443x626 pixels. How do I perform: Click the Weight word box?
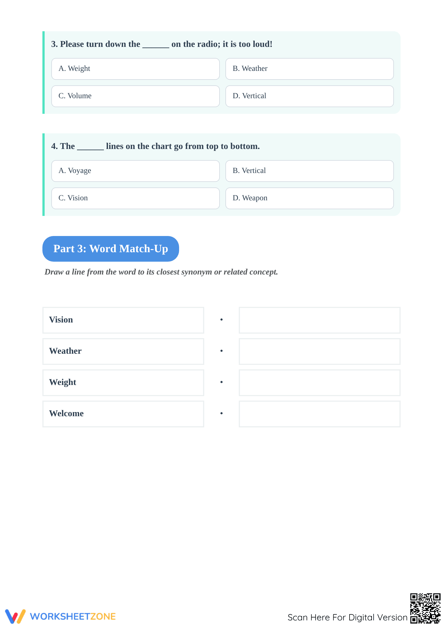click(123, 383)
